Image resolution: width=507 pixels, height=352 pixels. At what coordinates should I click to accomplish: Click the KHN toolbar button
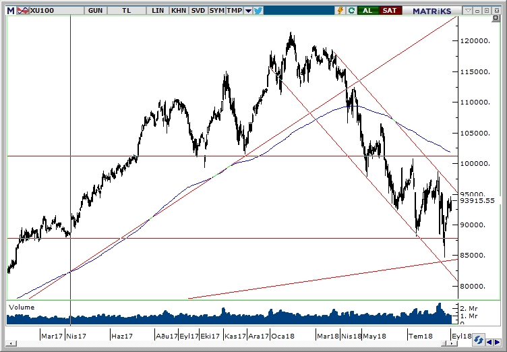[x=179, y=11]
